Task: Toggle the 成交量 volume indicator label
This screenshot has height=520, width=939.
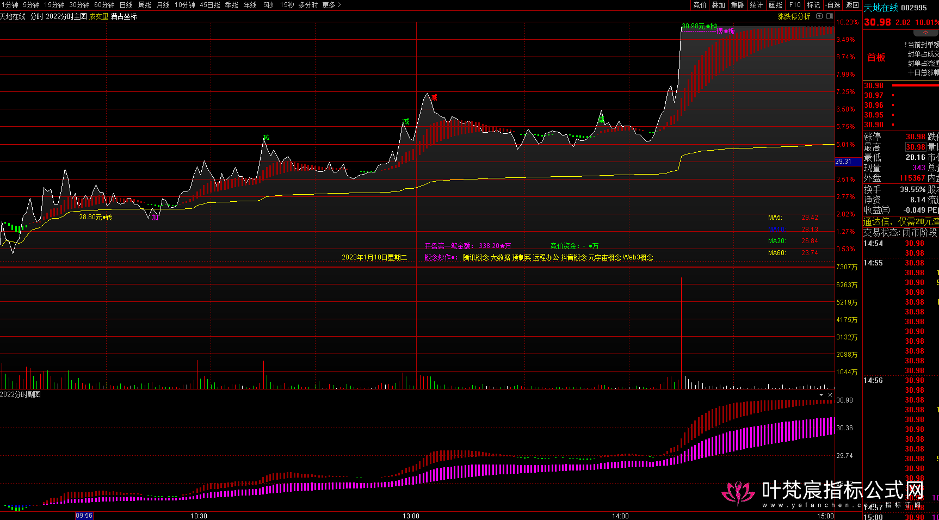Action: point(98,16)
